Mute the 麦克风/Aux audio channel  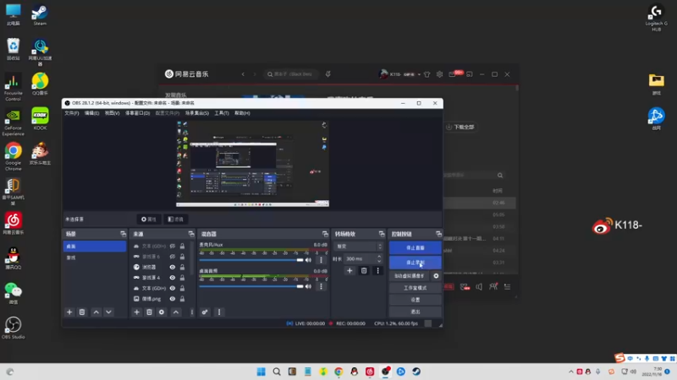[x=308, y=260]
